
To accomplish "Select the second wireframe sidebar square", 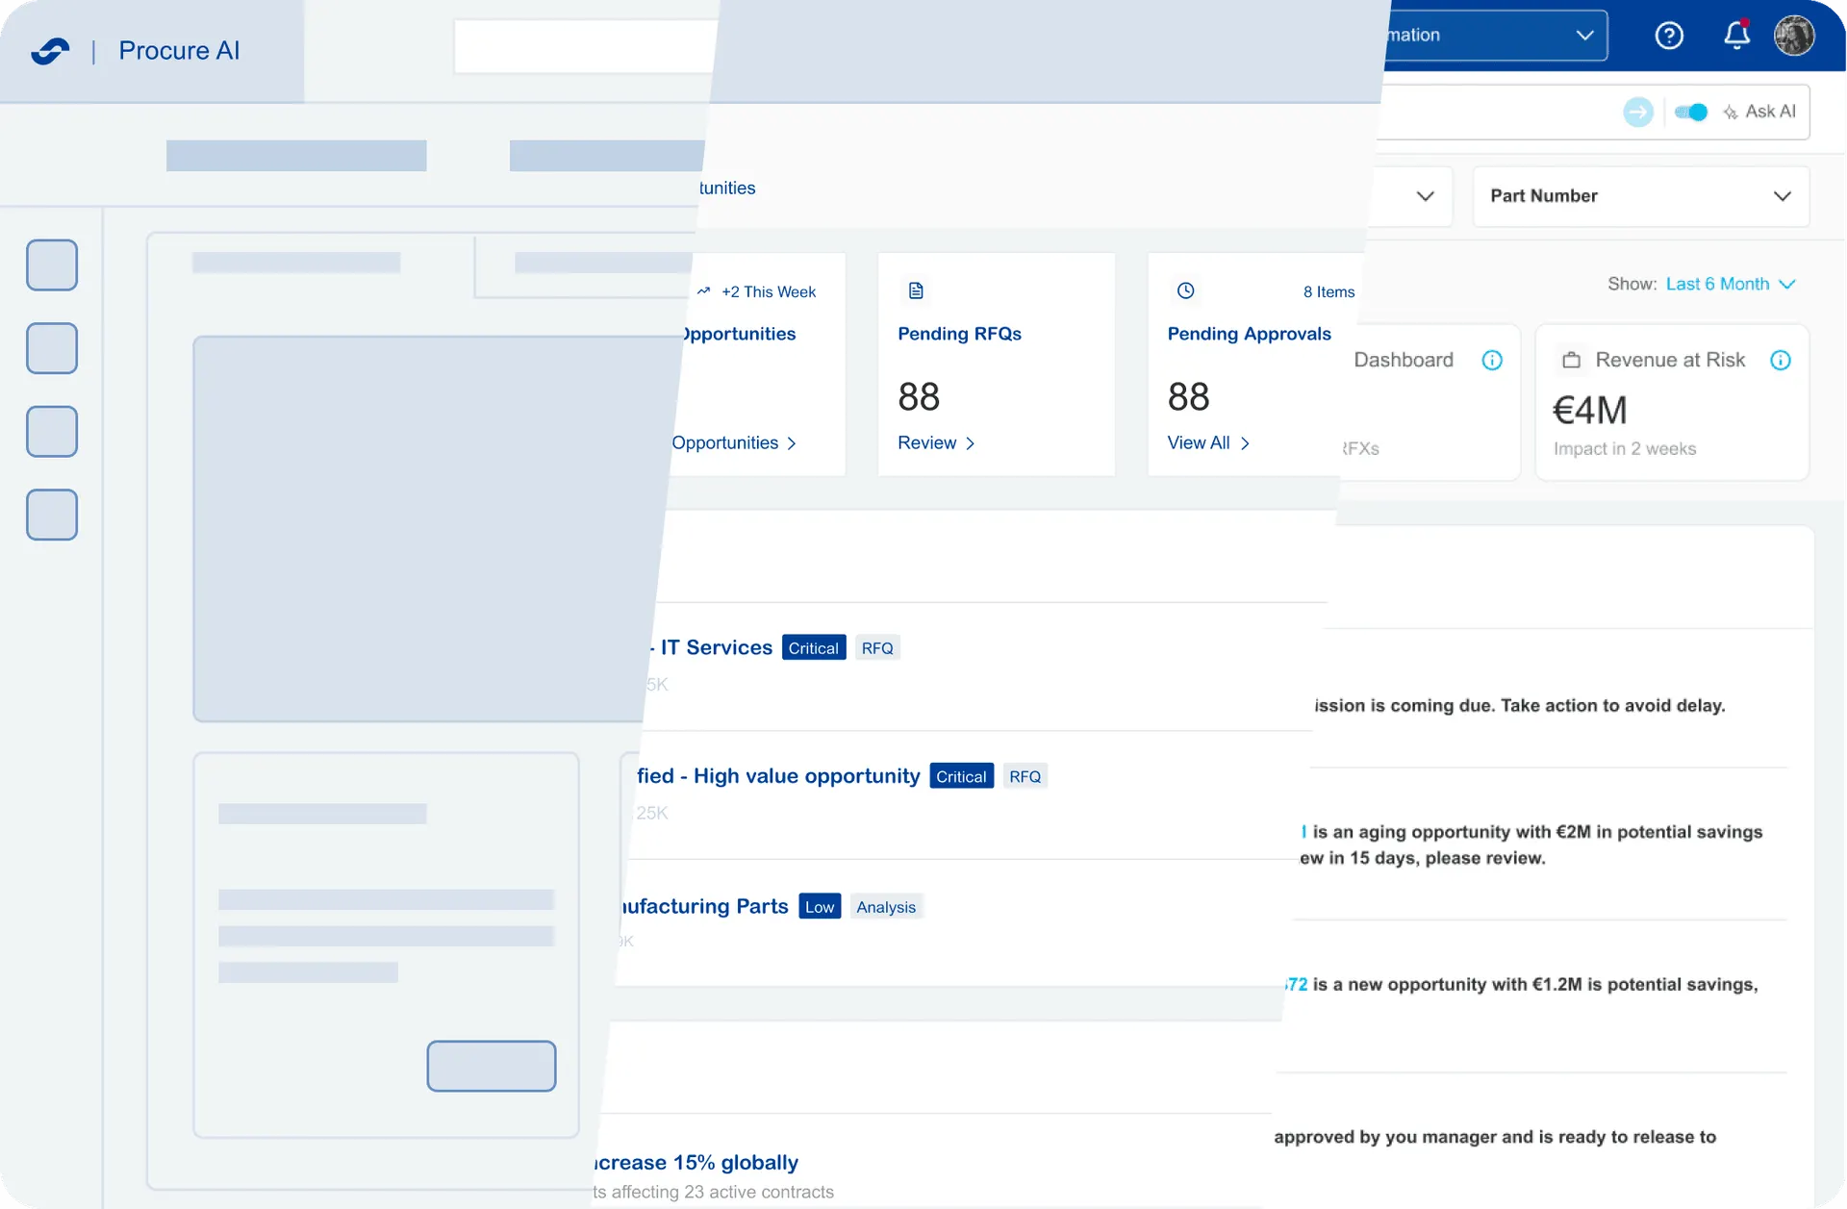I will 52,348.
